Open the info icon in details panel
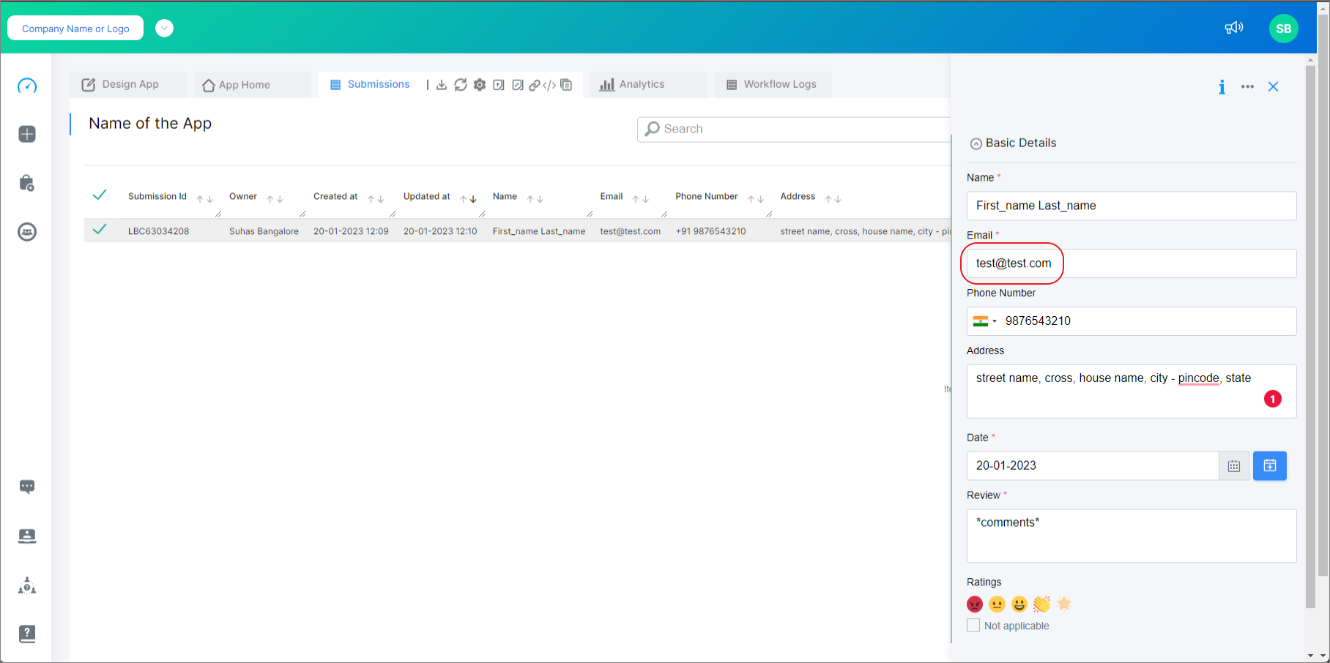 (1222, 86)
